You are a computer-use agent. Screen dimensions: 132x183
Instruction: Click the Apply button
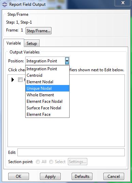click(x=50, y=176)
